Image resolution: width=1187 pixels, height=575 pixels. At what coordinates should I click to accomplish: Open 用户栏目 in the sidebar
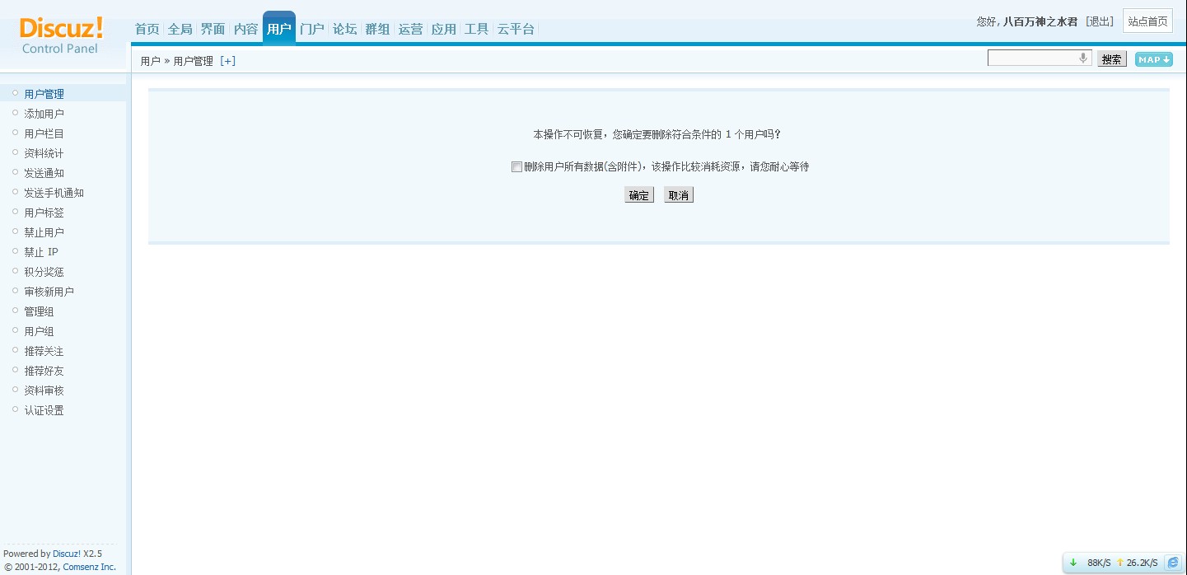coord(44,133)
